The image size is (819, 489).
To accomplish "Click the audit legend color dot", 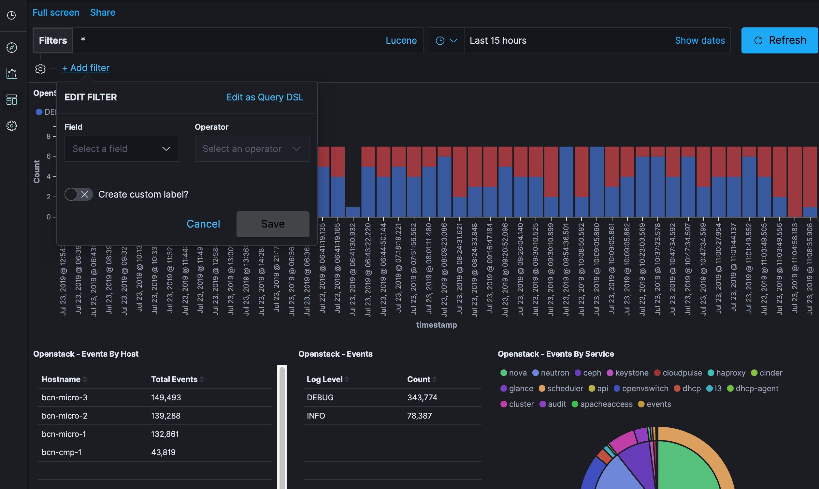I will point(542,404).
